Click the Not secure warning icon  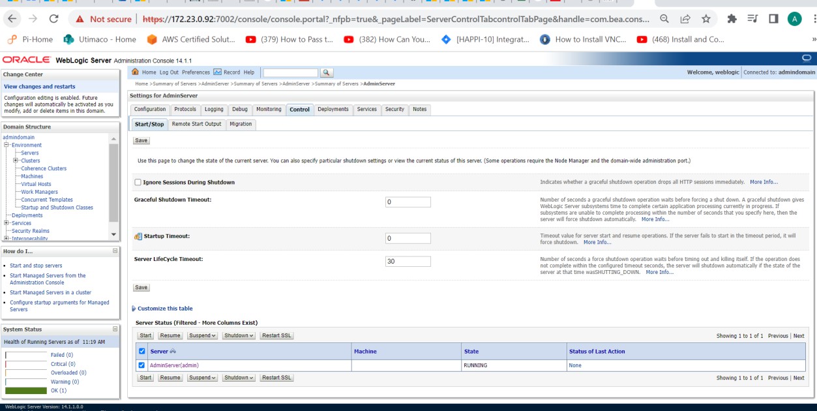(x=80, y=19)
